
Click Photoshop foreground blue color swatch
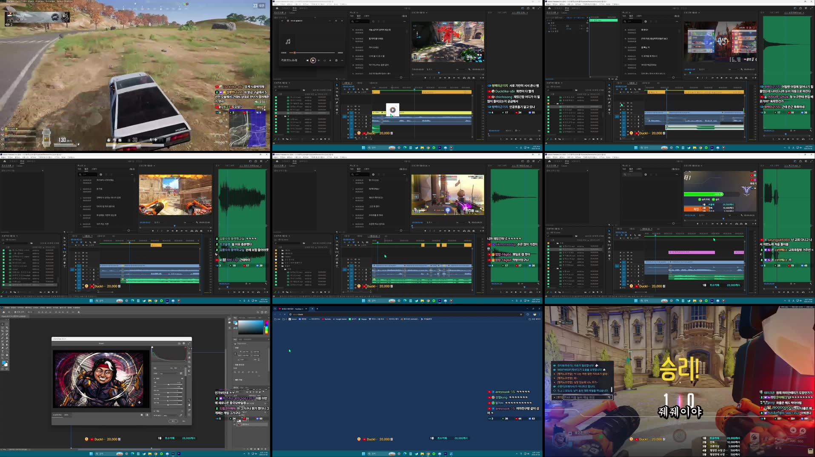pyautogui.click(x=4, y=363)
